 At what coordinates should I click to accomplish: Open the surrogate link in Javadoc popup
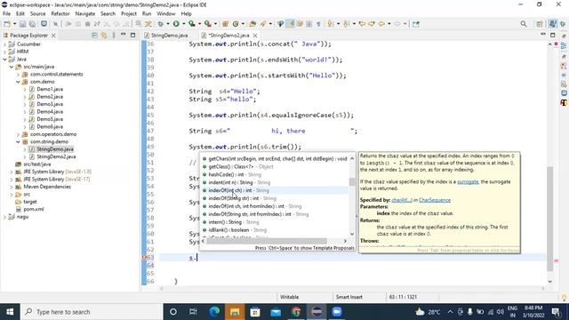(x=468, y=181)
